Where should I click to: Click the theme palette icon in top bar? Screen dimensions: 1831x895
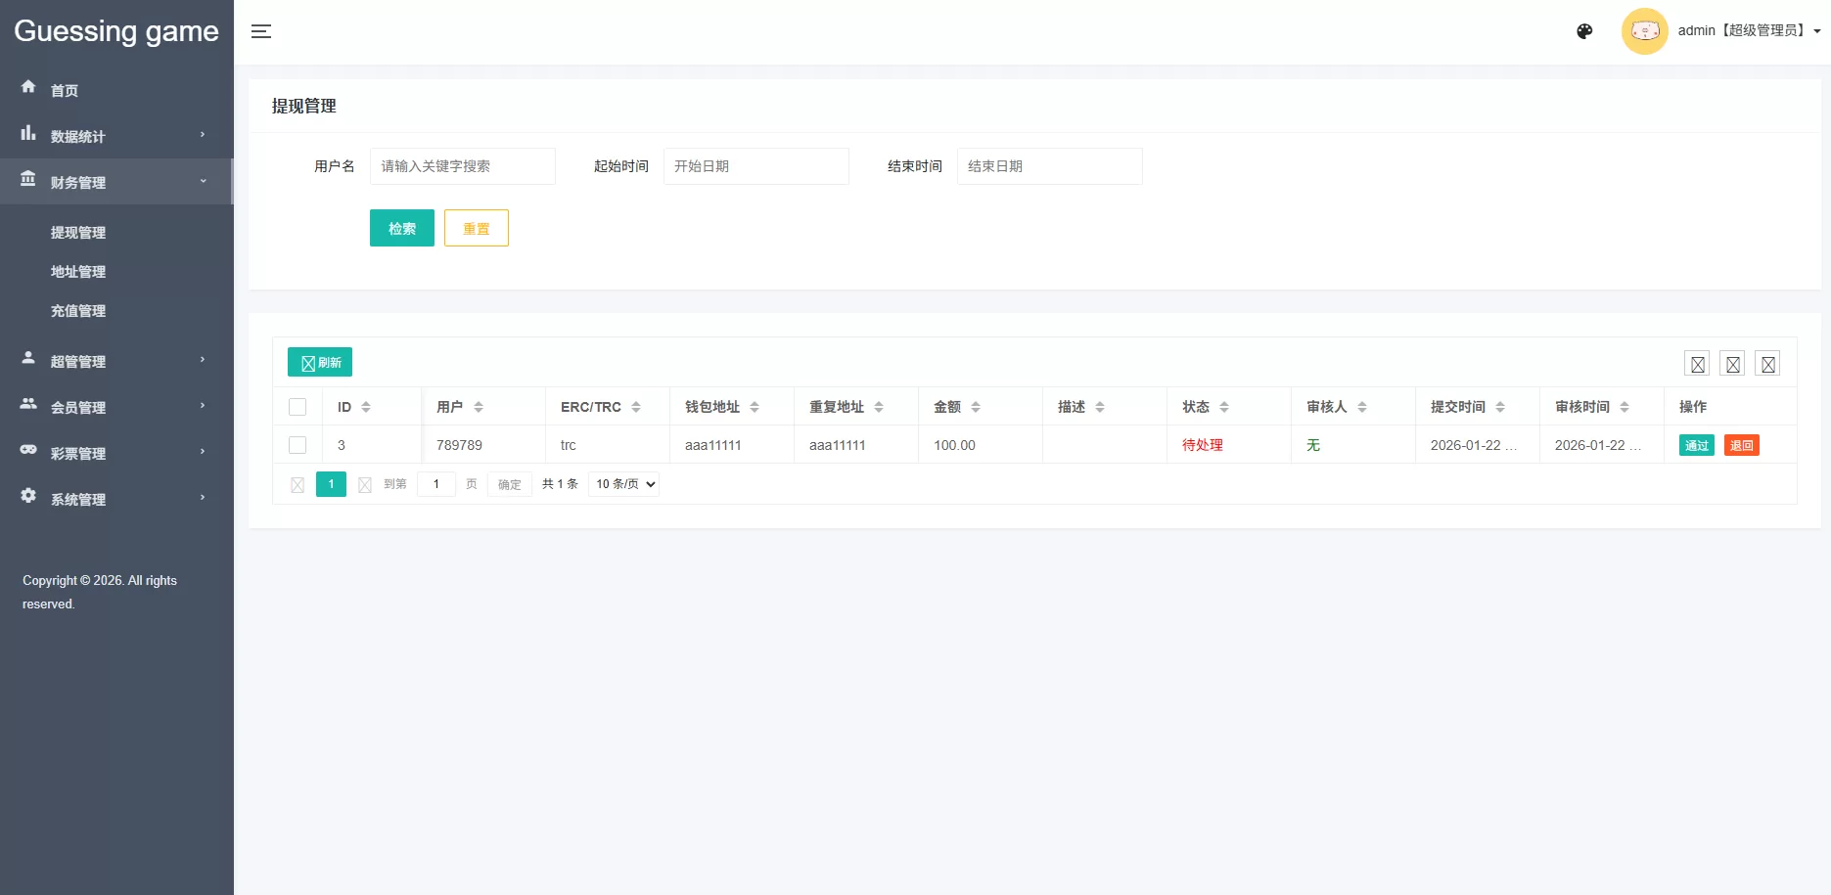point(1583,30)
